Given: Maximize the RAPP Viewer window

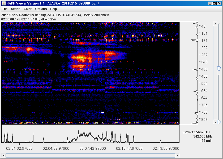Looking at the screenshot, I should 215,3.
